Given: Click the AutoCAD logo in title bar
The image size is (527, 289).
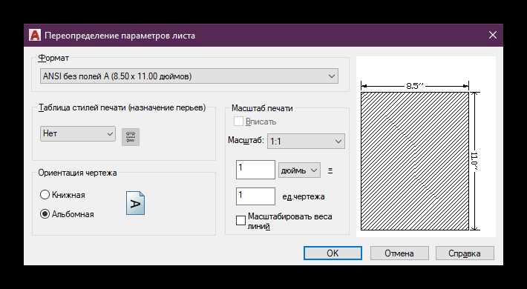Looking at the screenshot, I should point(35,36).
